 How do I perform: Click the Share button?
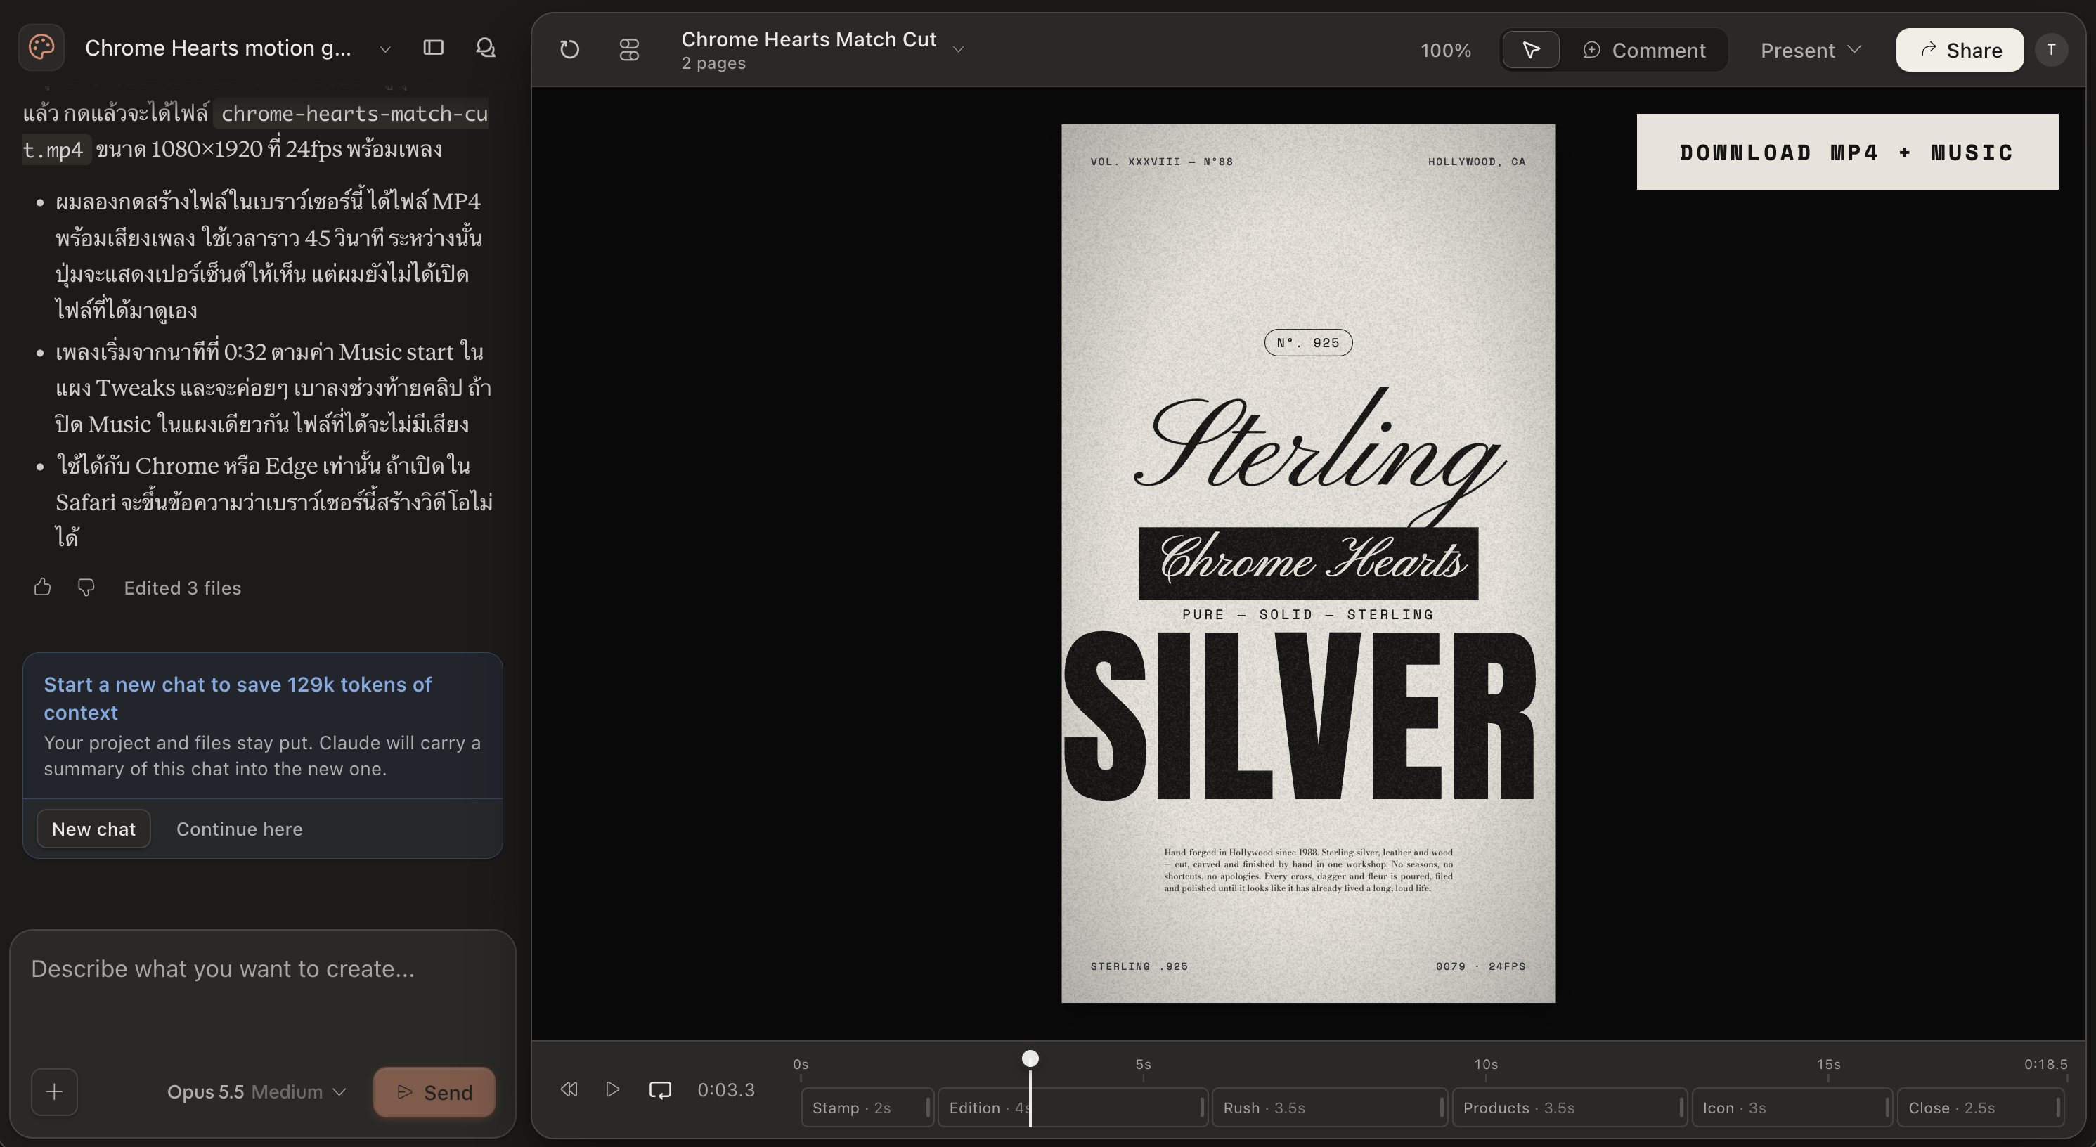pos(1960,50)
